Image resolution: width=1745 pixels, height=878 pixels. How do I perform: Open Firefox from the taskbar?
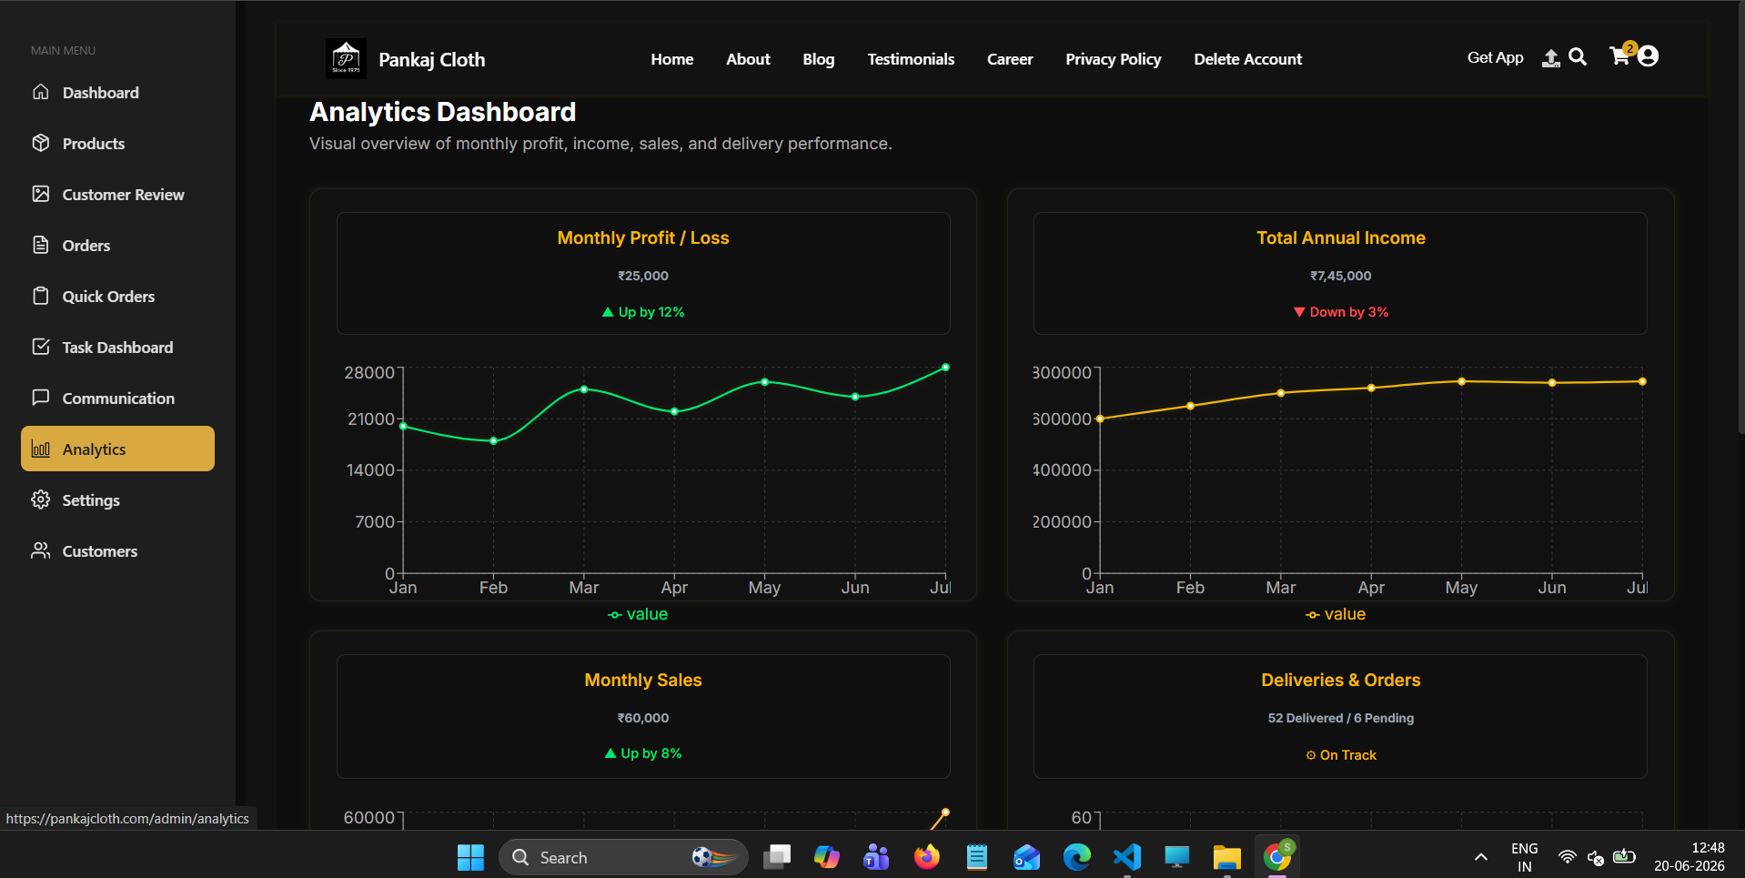click(x=927, y=857)
